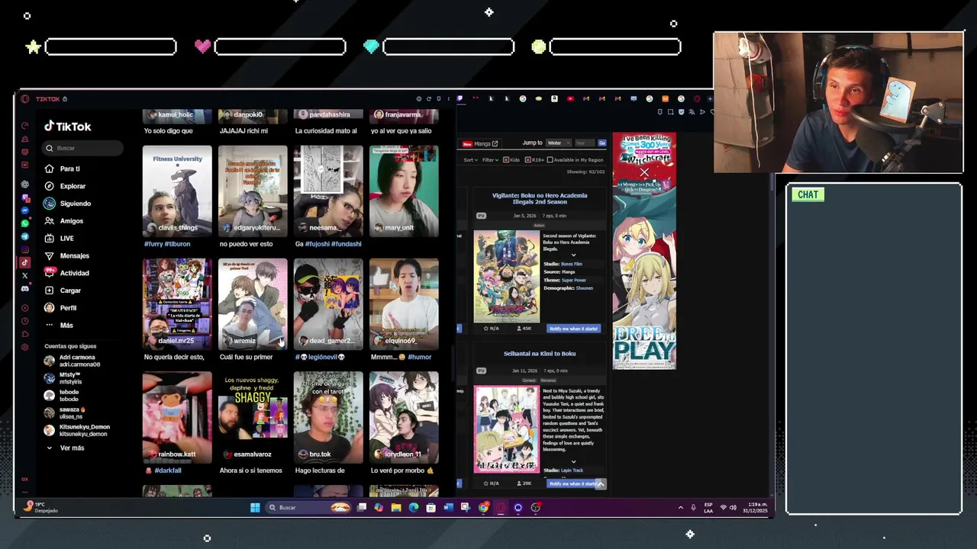Open Word from taskbar
This screenshot has width=977, height=549.
pyautogui.click(x=448, y=507)
